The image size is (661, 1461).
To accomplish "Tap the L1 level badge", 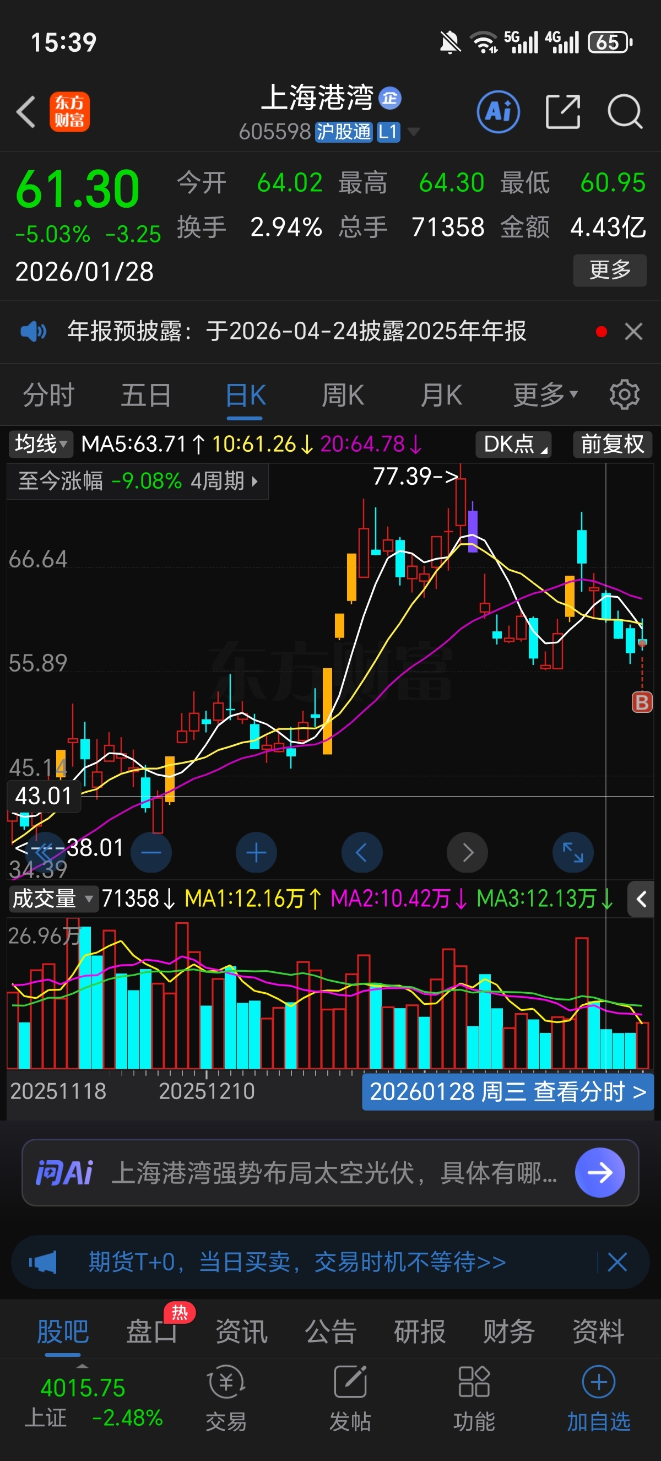I will tap(388, 132).
